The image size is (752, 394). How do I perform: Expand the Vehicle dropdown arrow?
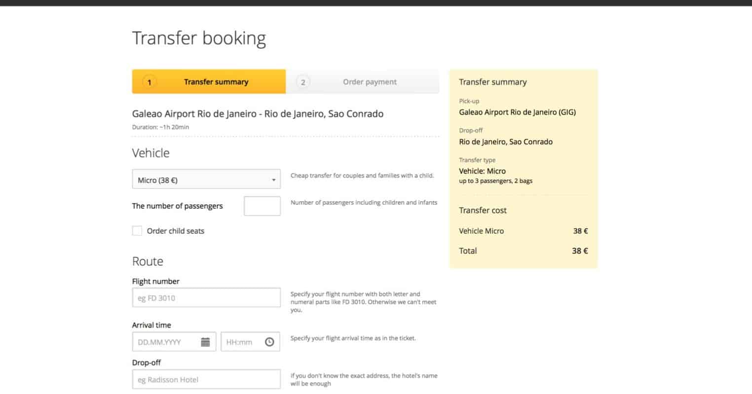273,180
